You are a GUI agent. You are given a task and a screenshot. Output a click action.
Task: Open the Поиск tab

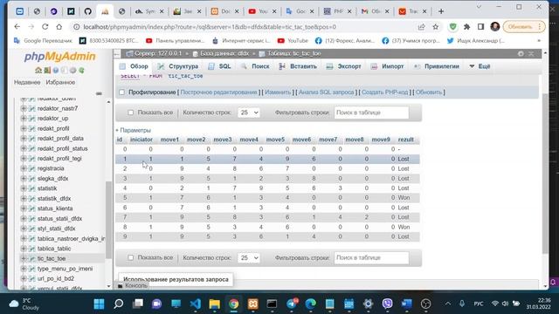click(x=255, y=66)
